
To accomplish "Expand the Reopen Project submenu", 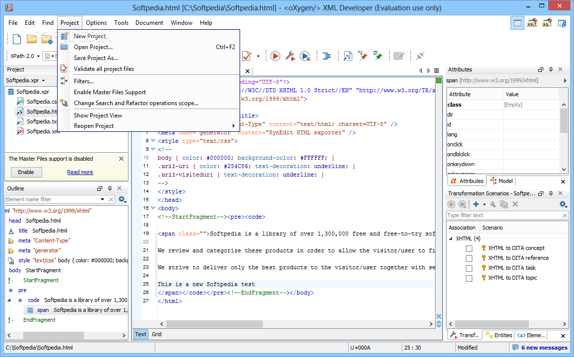I will click(x=149, y=126).
